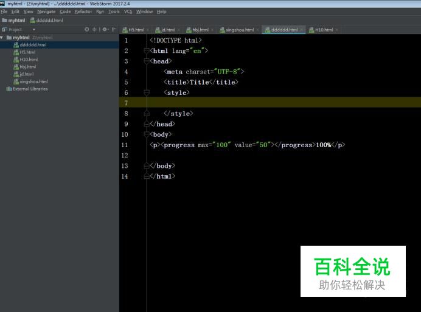Open the View menu
The width and height of the screenshot is (421, 312).
tap(28, 12)
